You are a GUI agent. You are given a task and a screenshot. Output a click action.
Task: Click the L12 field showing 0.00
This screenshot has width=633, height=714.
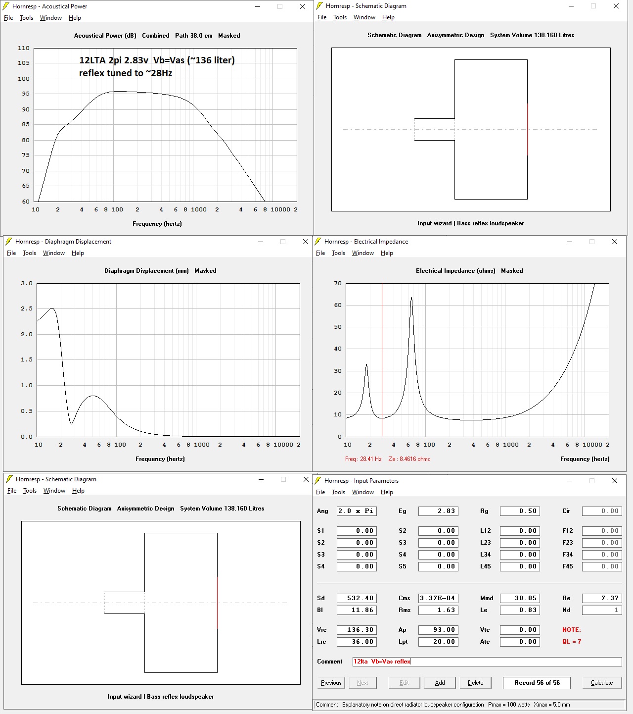tap(520, 531)
